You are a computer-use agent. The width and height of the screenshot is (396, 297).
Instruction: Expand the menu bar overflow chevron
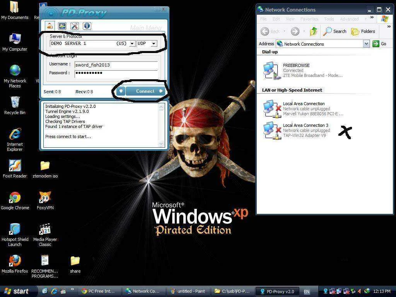point(372,17)
